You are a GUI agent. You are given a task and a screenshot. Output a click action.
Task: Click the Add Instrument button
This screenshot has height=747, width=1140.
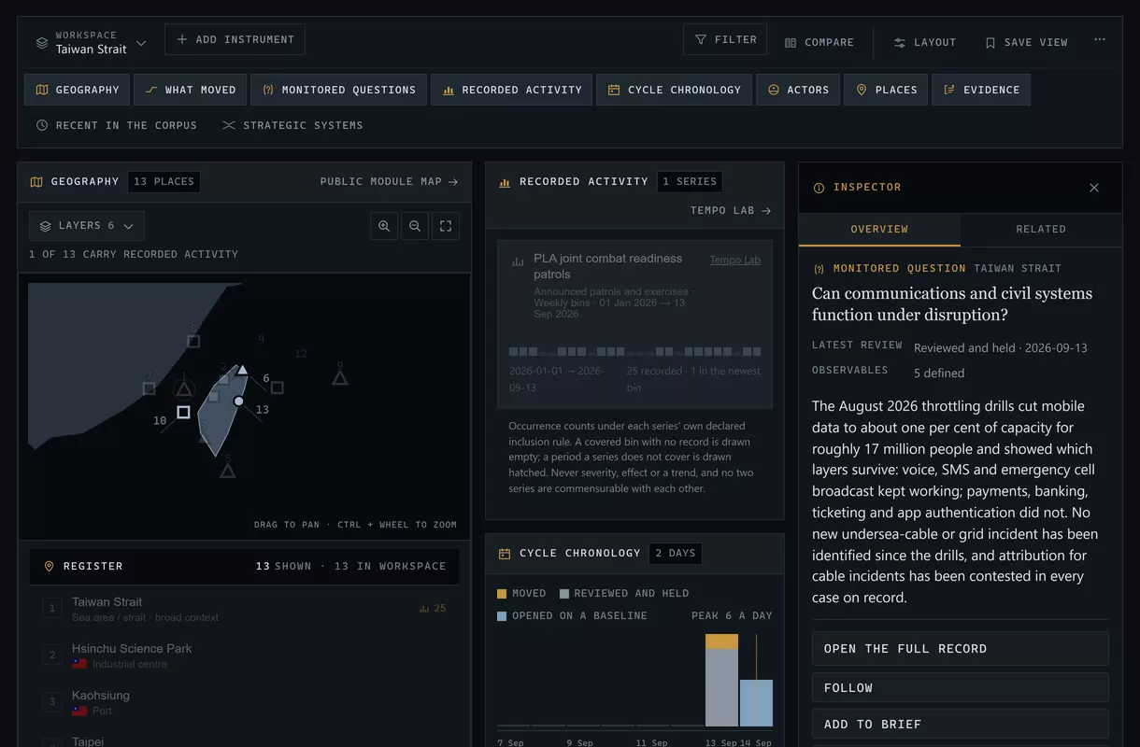[x=235, y=39]
